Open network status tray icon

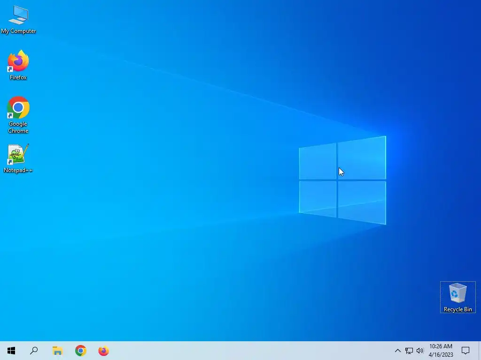point(409,351)
